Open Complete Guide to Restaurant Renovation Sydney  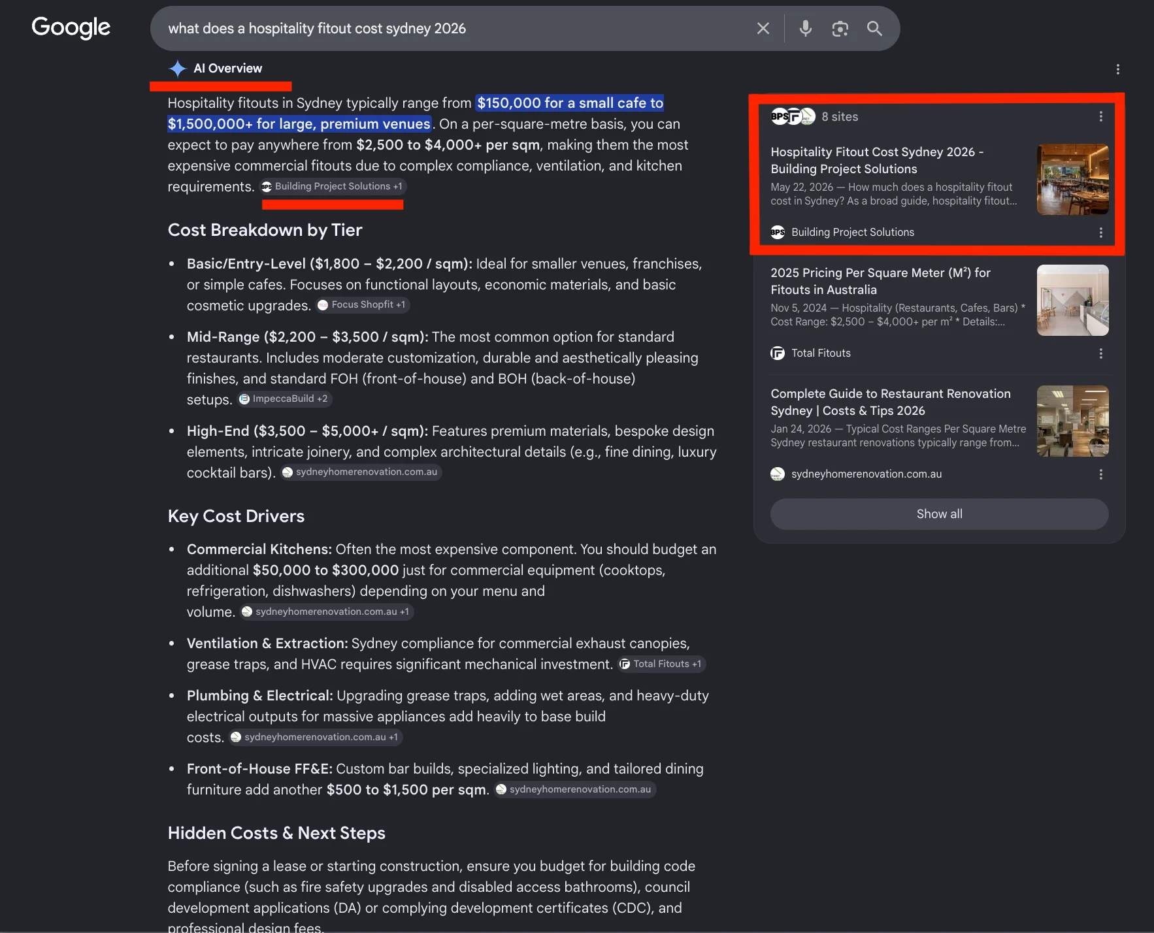(891, 402)
